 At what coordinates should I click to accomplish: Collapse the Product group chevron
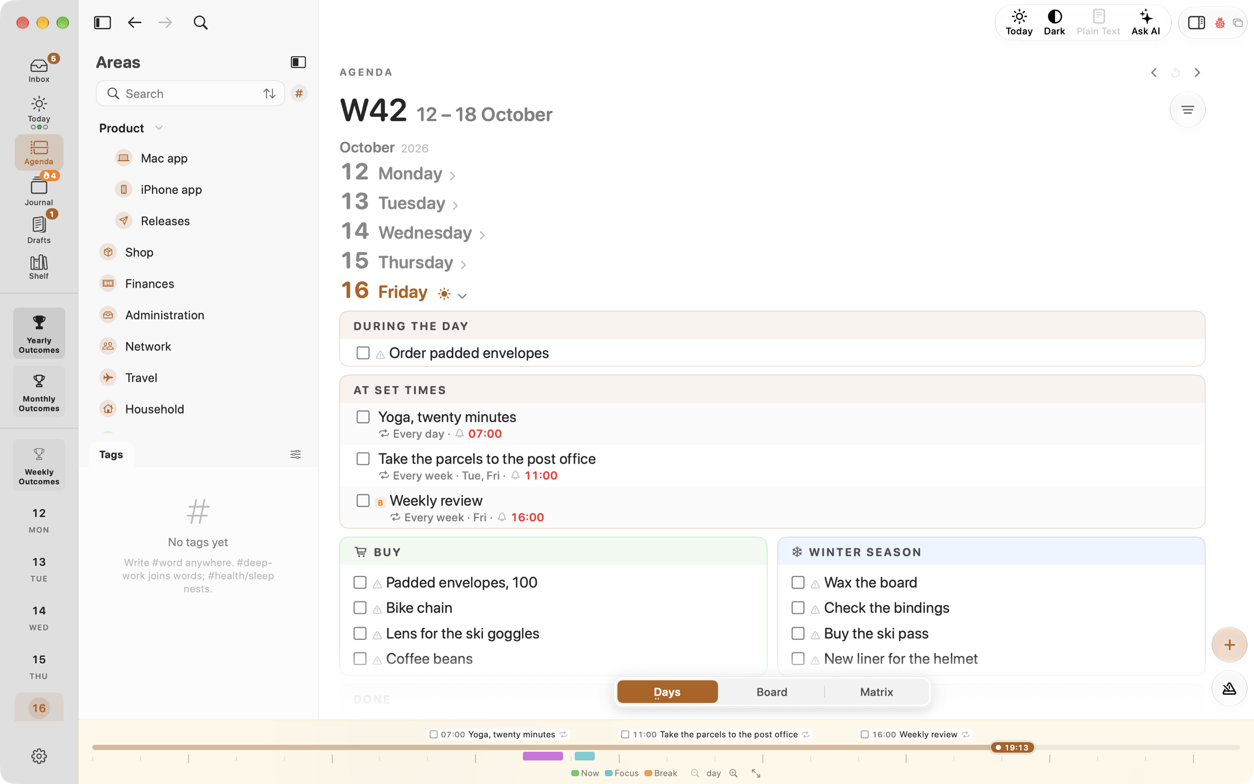pos(159,128)
